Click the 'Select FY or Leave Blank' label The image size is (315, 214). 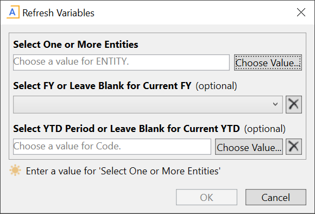coord(102,86)
